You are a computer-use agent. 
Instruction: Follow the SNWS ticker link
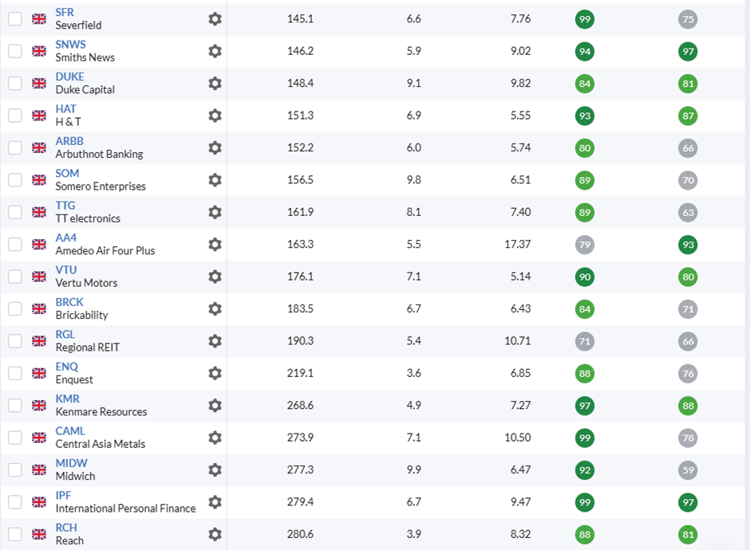(70, 45)
